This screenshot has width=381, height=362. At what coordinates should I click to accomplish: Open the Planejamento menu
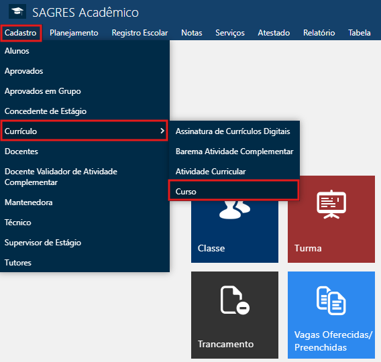[74, 33]
